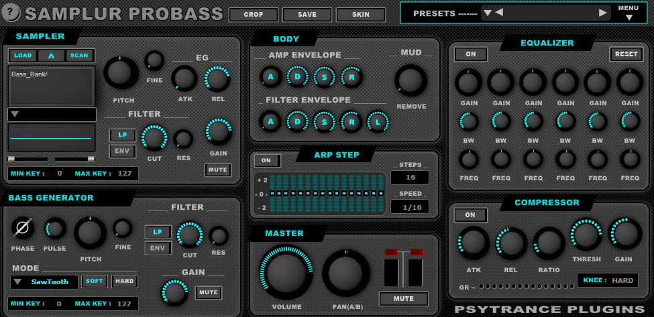654x317 pixels.
Task: Click the Sampler folder-up arrow button
Action: pyautogui.click(x=51, y=56)
